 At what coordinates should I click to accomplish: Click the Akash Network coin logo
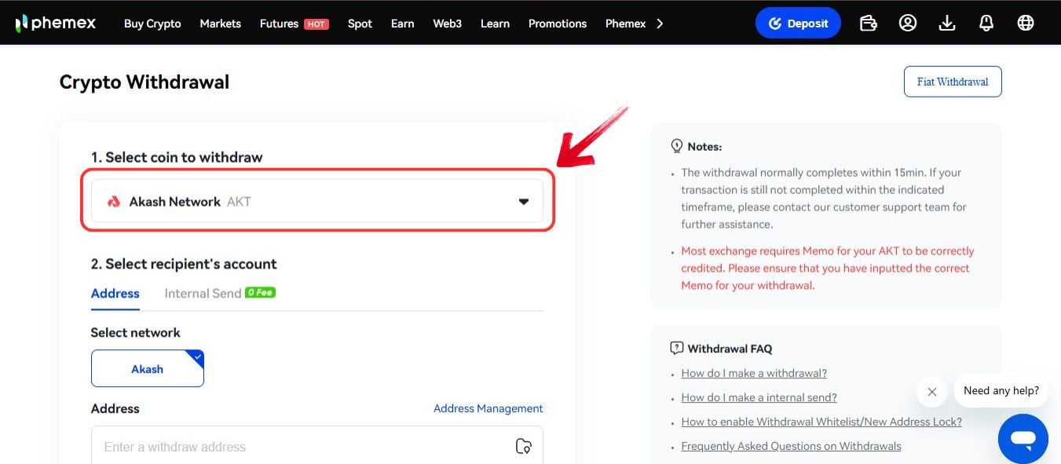coord(114,202)
